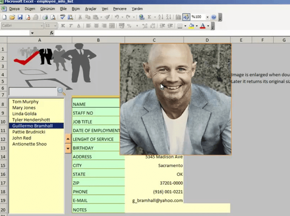The image size is (290, 216).
Task: Open the Dosya menu
Action: click(14, 9)
